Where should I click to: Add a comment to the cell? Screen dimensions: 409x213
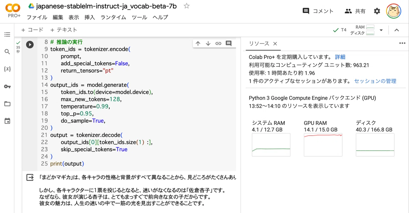(228, 44)
